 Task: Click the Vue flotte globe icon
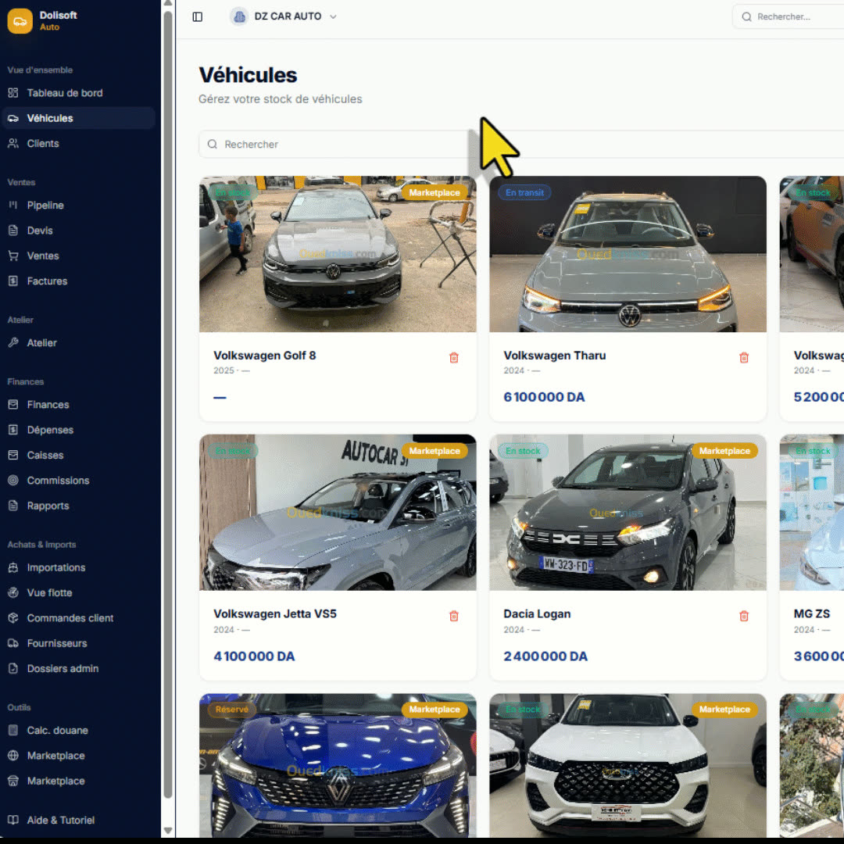click(13, 593)
